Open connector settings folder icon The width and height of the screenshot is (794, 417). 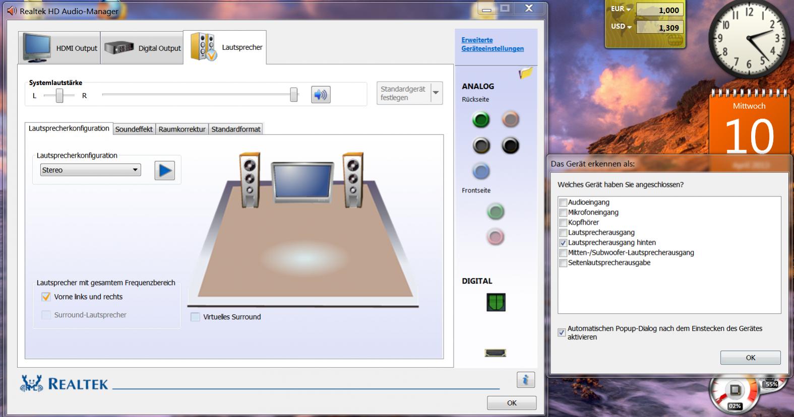(x=525, y=74)
